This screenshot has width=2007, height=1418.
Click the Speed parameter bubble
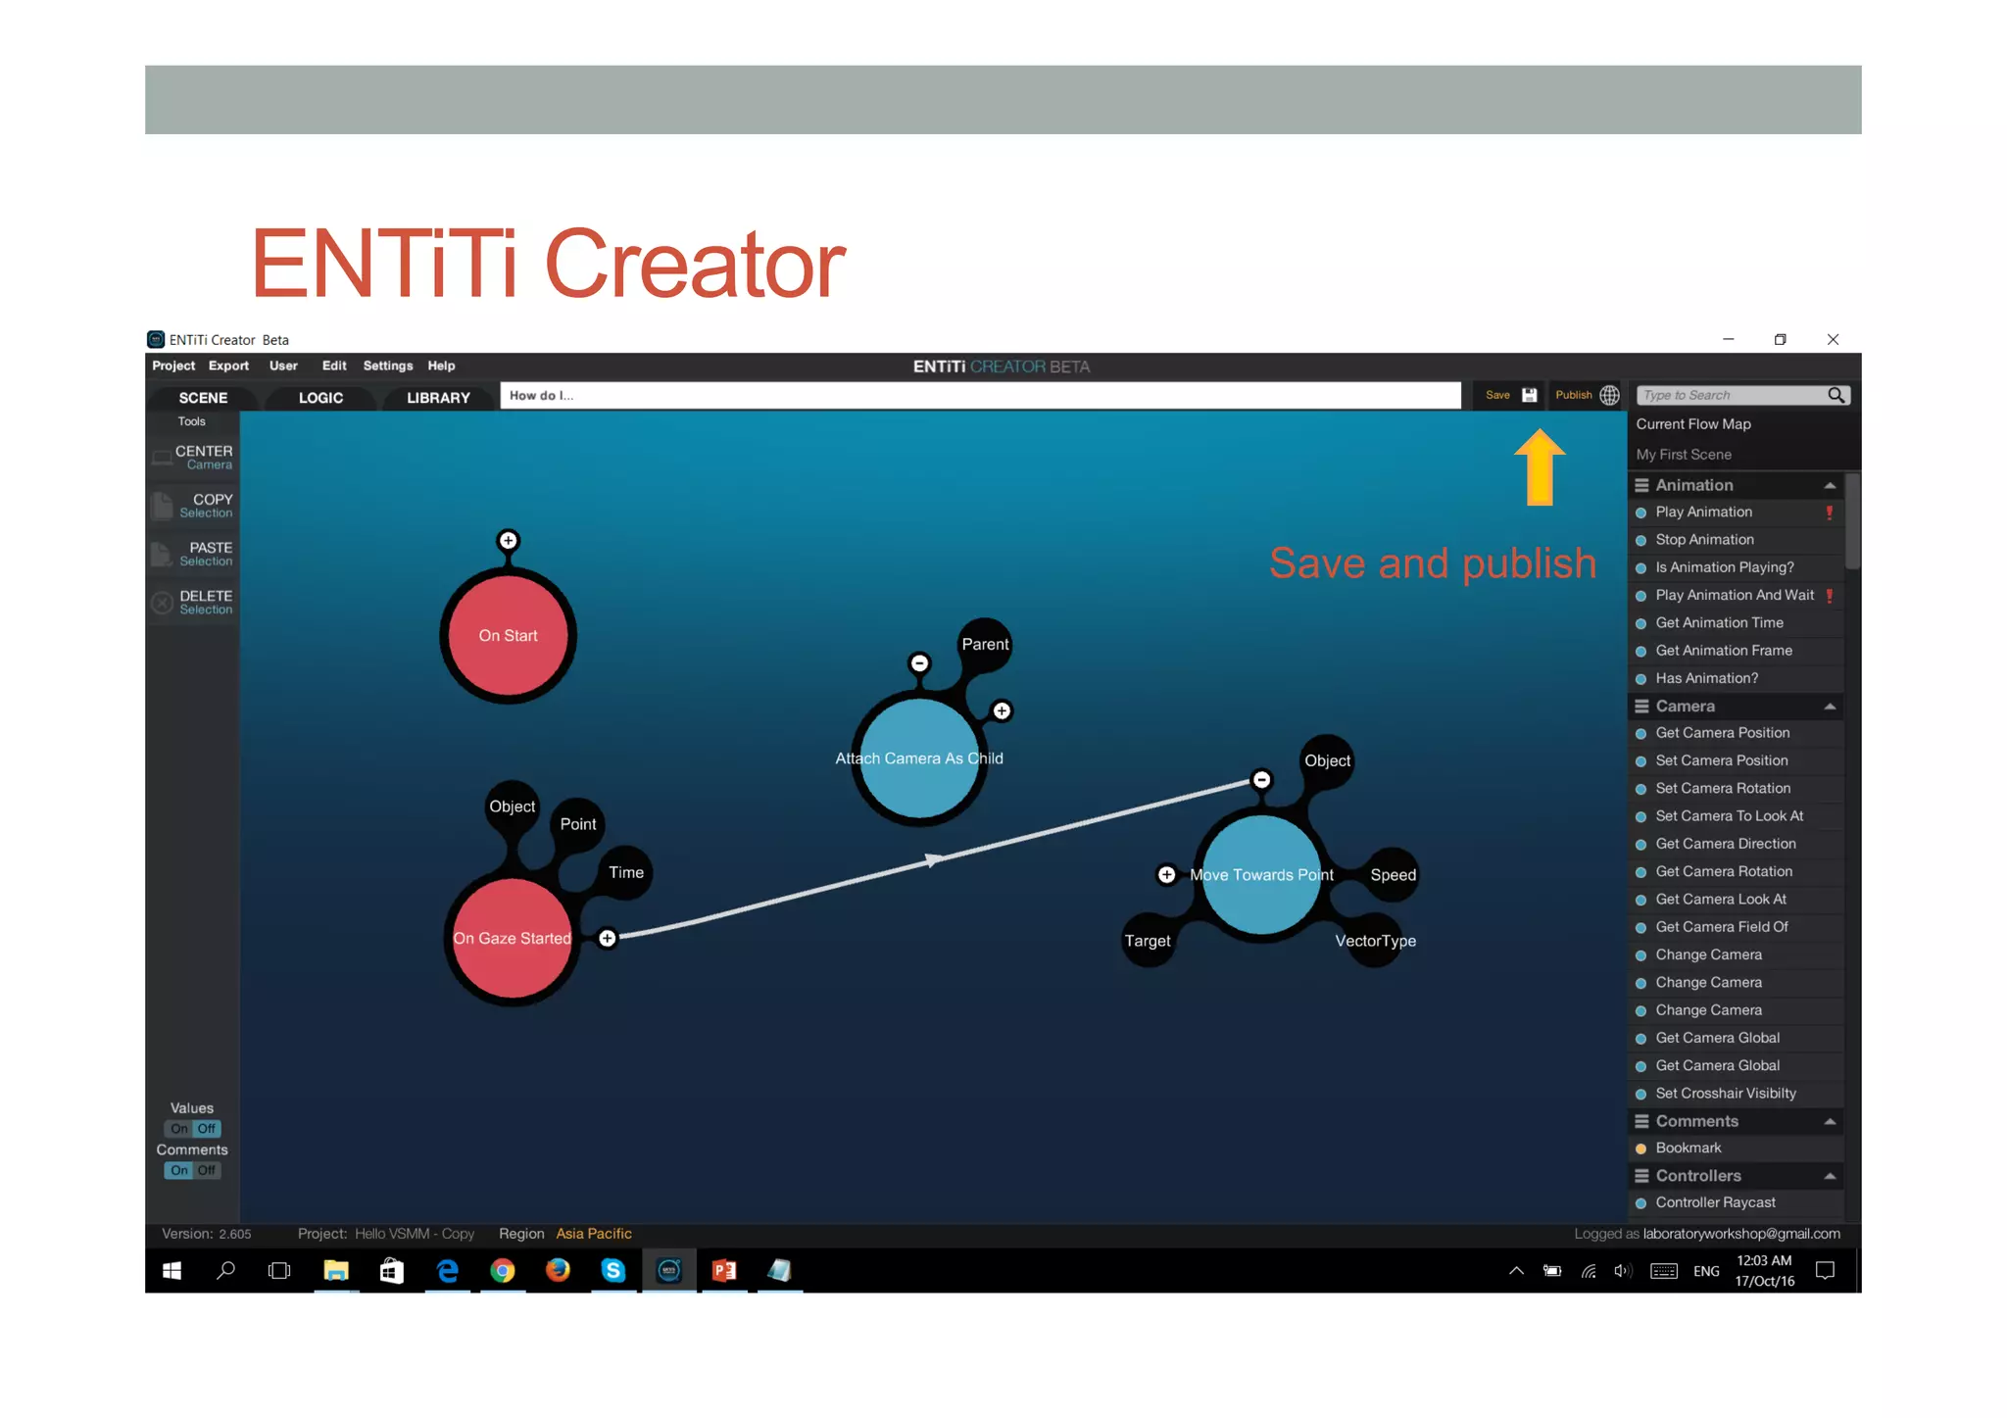[1393, 875]
